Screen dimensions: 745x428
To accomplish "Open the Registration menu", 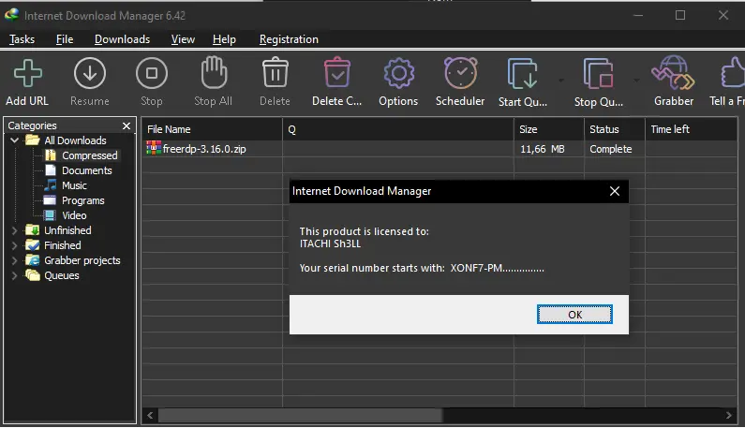I will pos(289,39).
